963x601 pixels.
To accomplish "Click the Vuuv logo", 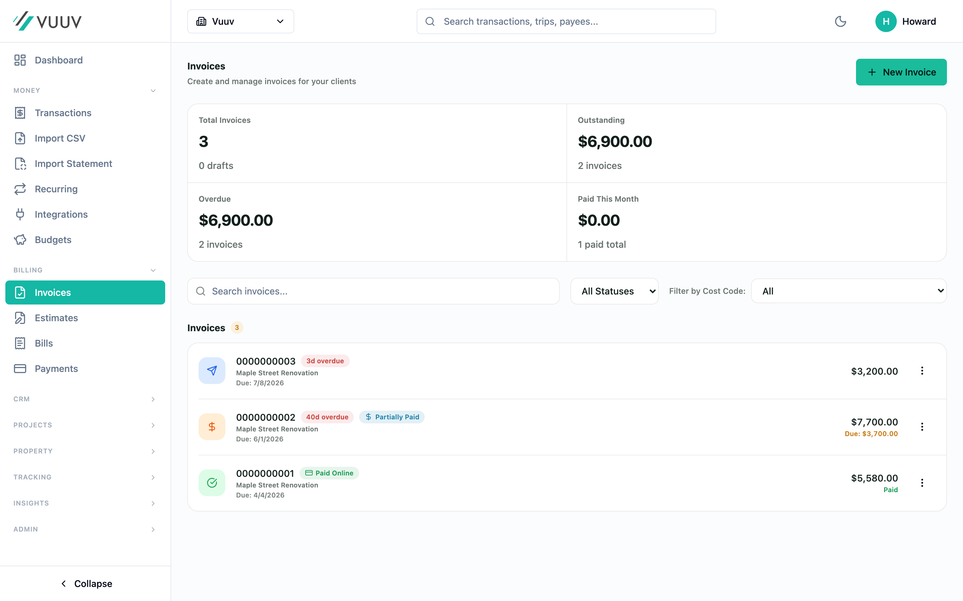I will [47, 21].
